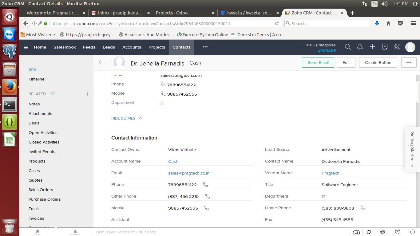
Task: Click Firefox reload page icon
Action: pyautogui.click(x=277, y=24)
